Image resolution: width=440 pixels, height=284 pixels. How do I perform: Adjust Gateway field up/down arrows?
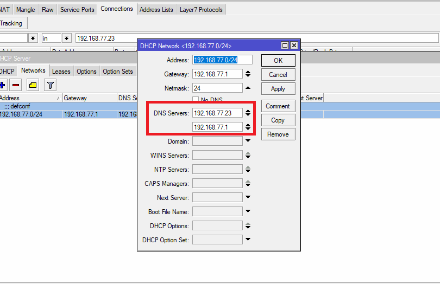coord(248,74)
